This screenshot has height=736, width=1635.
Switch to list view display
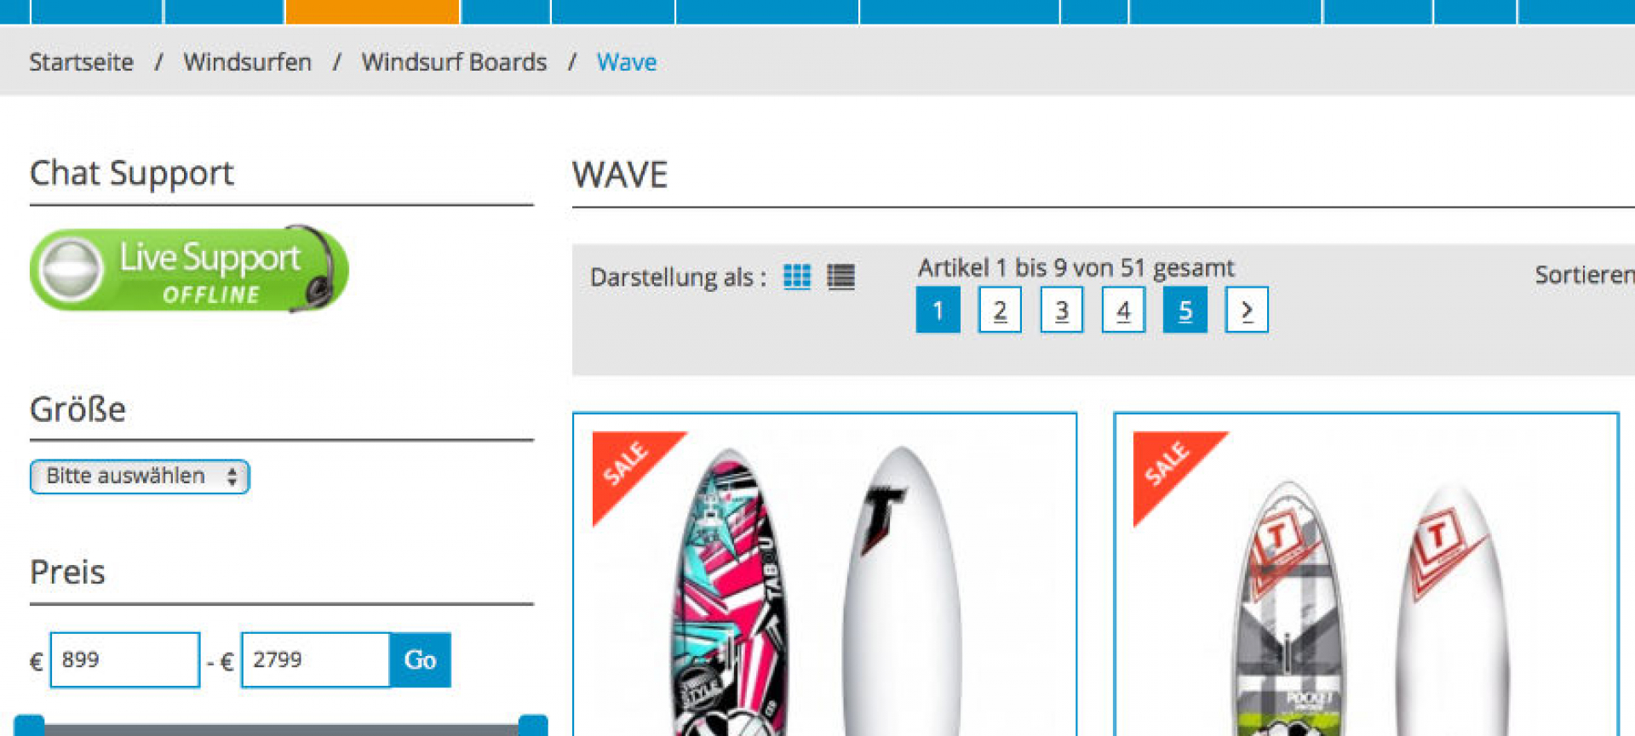840,277
